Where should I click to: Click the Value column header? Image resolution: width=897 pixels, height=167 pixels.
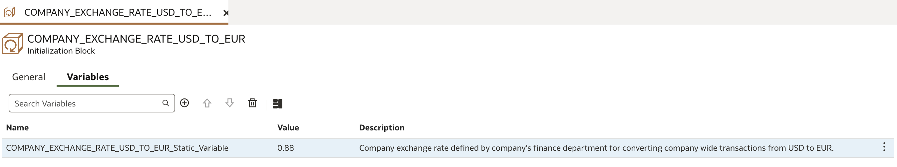[x=288, y=128]
